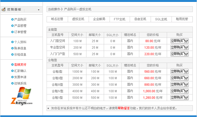Purchase the 合租I型 hosting plan
197x117 pixels.
coord(179,72)
